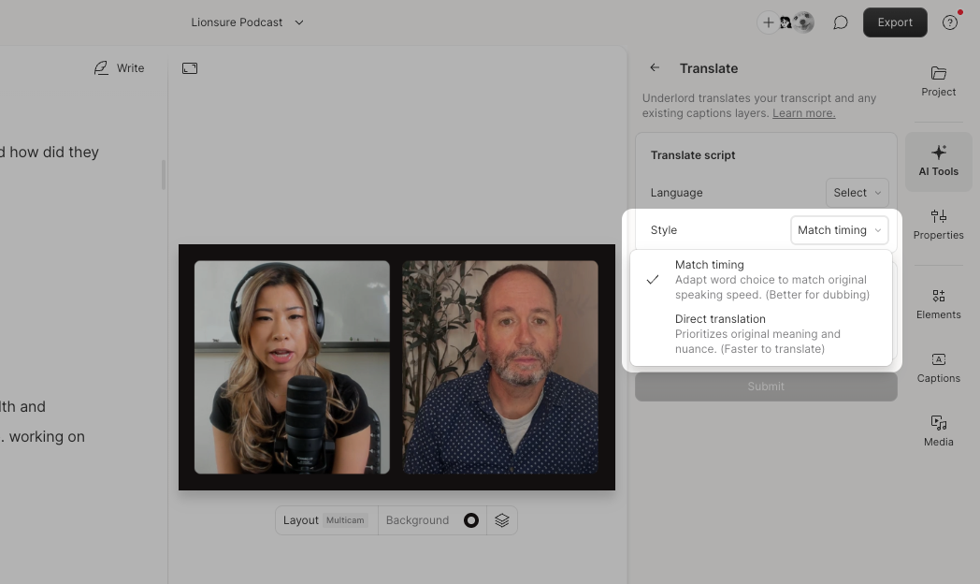
Task: Click the fullscreen preview icon
Action: [x=190, y=68]
